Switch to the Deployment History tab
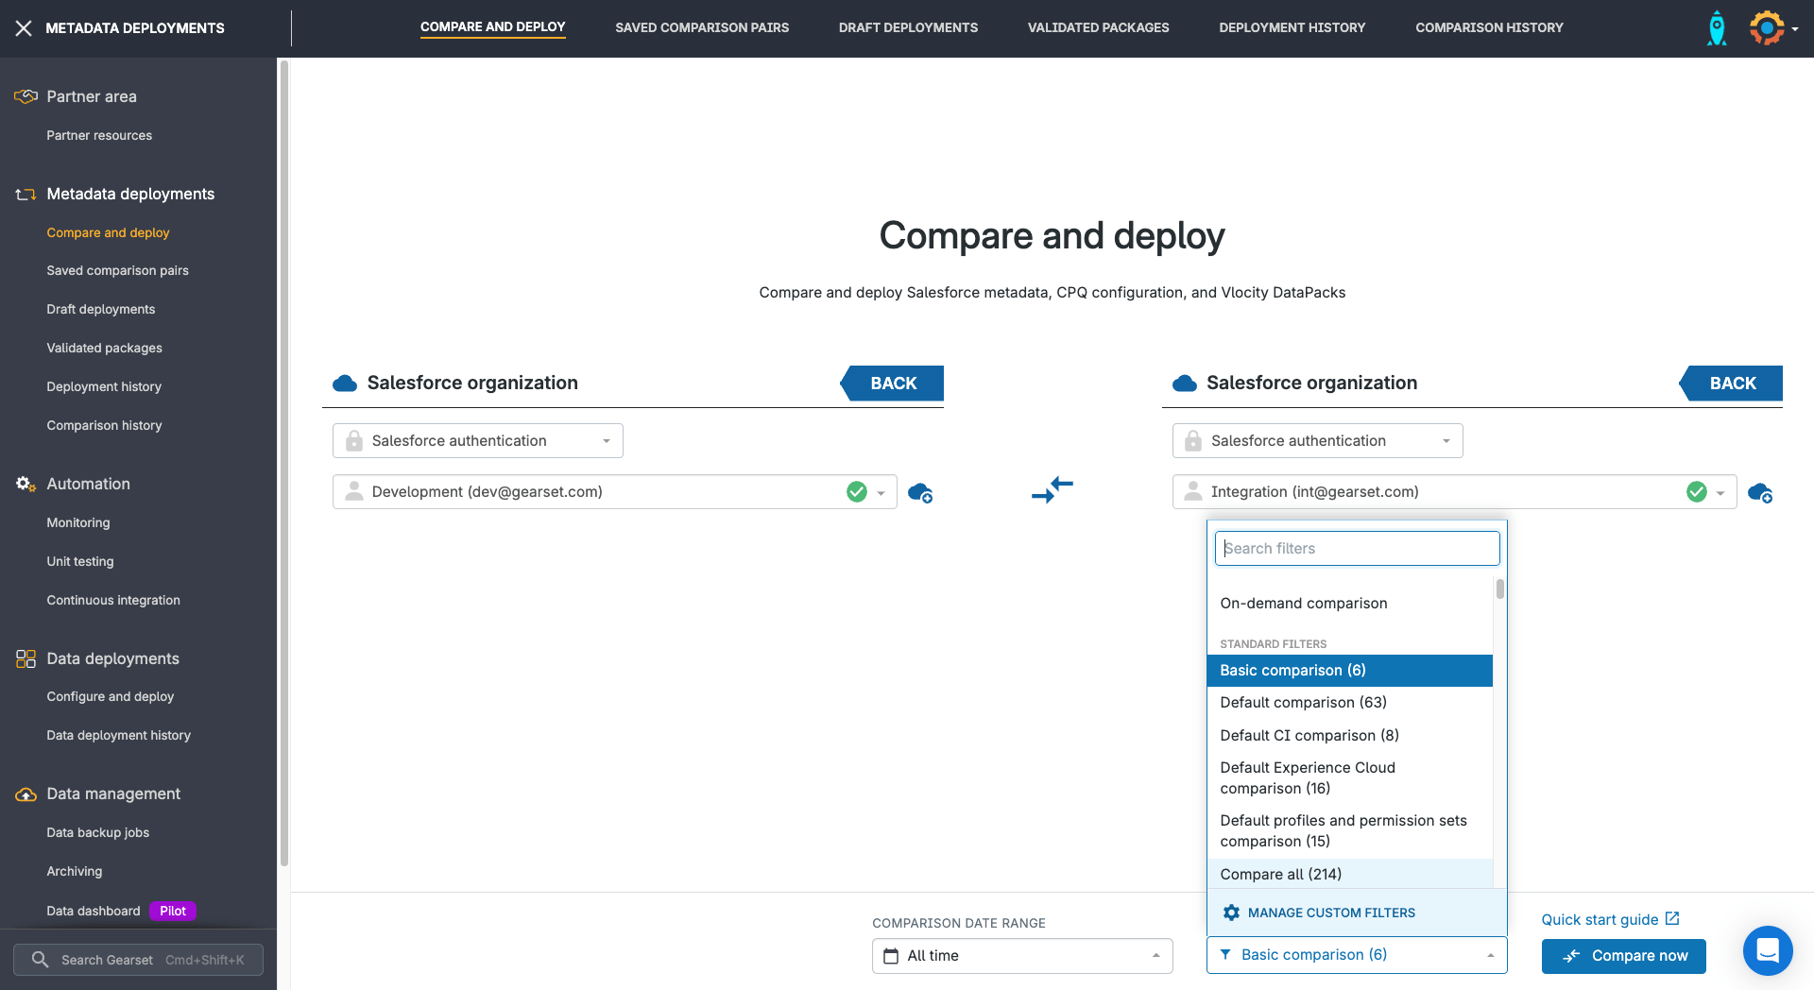The image size is (1814, 990). pyautogui.click(x=1292, y=27)
